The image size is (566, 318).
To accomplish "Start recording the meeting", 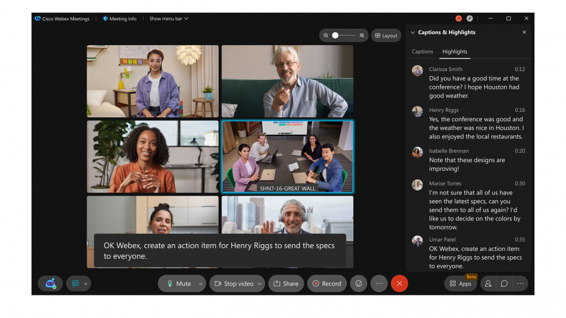I will [327, 283].
